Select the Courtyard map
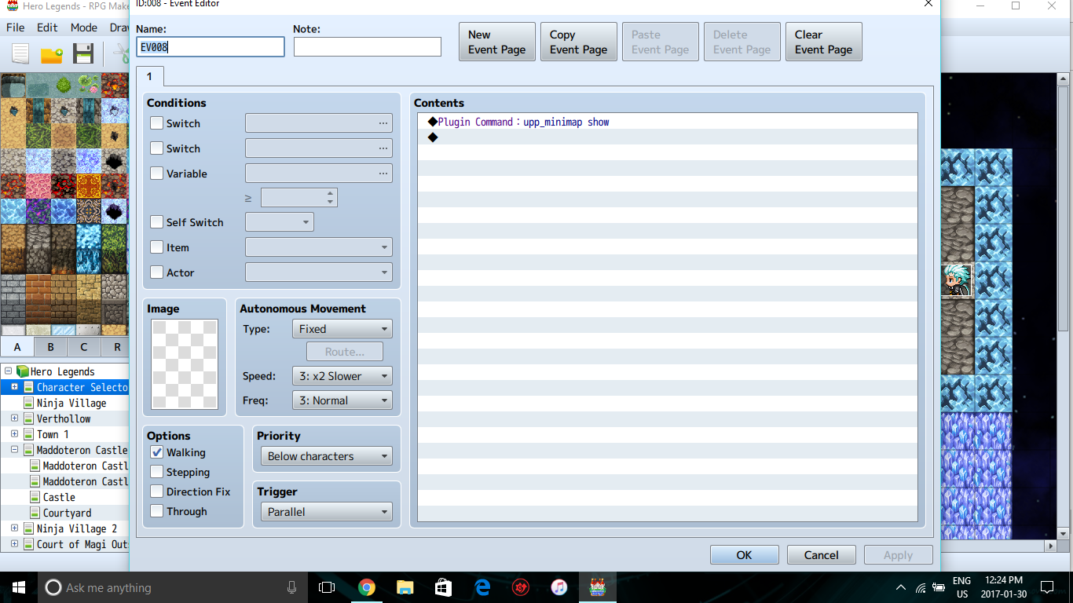 pos(67,513)
